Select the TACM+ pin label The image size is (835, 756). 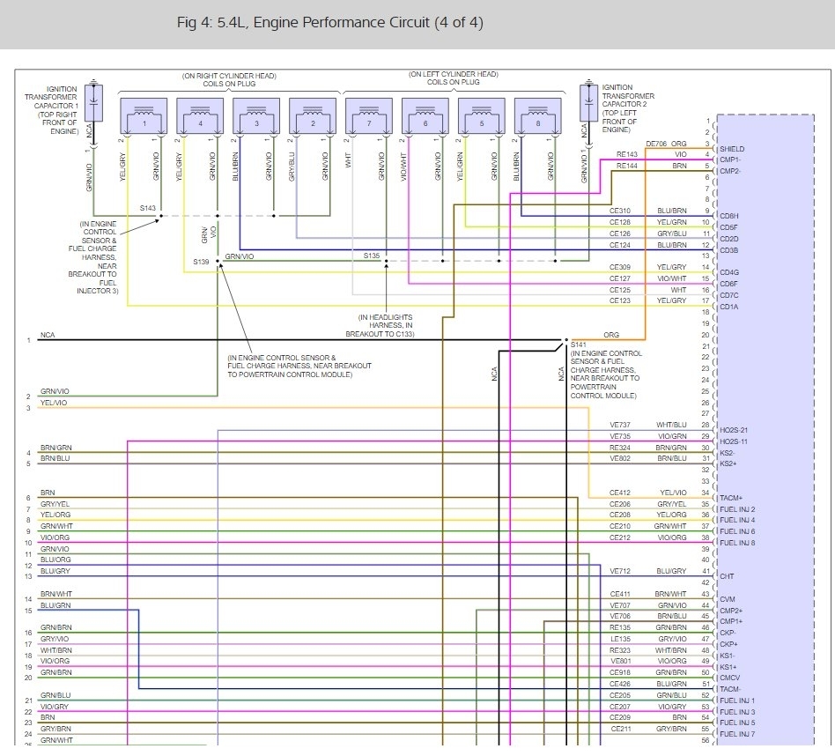pyautogui.click(x=731, y=498)
